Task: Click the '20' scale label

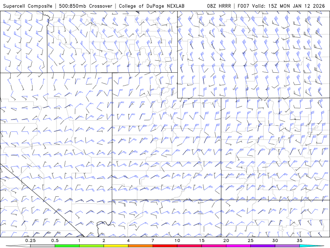Action: pos(226,241)
